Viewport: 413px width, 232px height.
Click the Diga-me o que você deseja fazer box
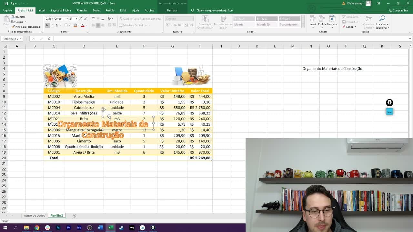pyautogui.click(x=215, y=10)
